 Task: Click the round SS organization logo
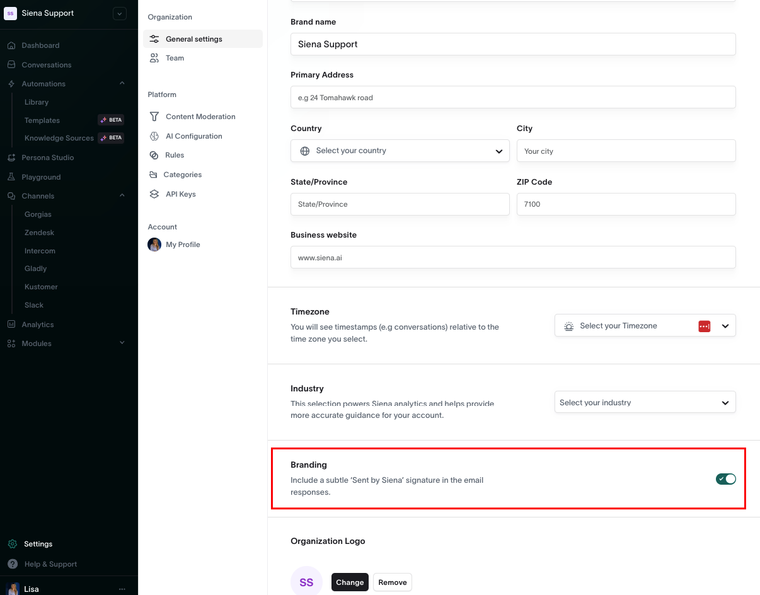(x=306, y=581)
